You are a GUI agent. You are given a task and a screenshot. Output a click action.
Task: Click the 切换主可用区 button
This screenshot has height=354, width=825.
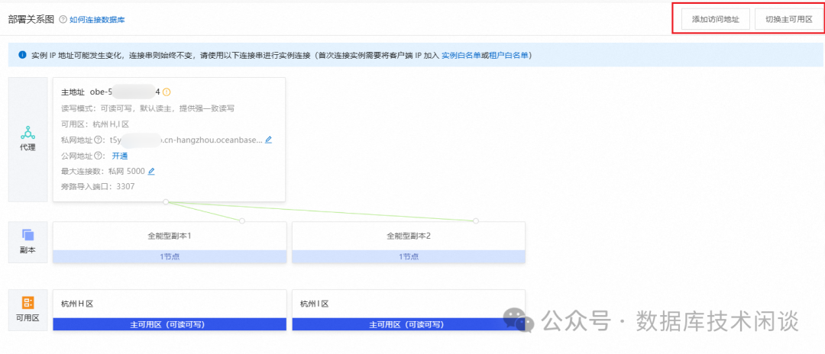pyautogui.click(x=788, y=19)
